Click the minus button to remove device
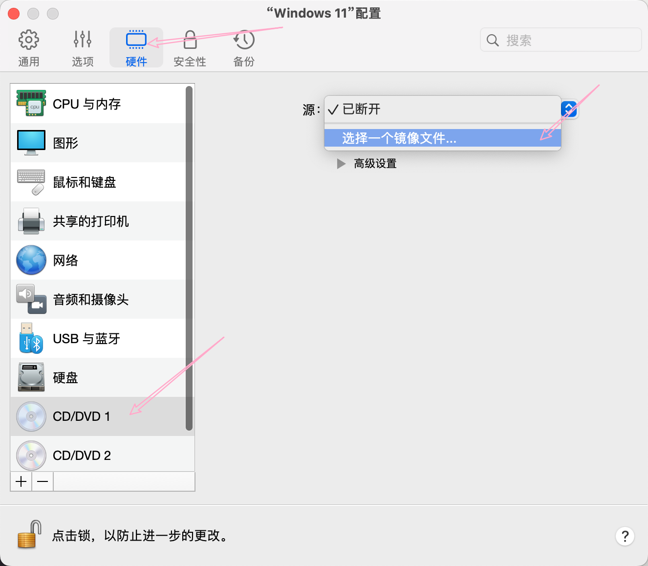The height and width of the screenshot is (566, 648). click(x=43, y=481)
